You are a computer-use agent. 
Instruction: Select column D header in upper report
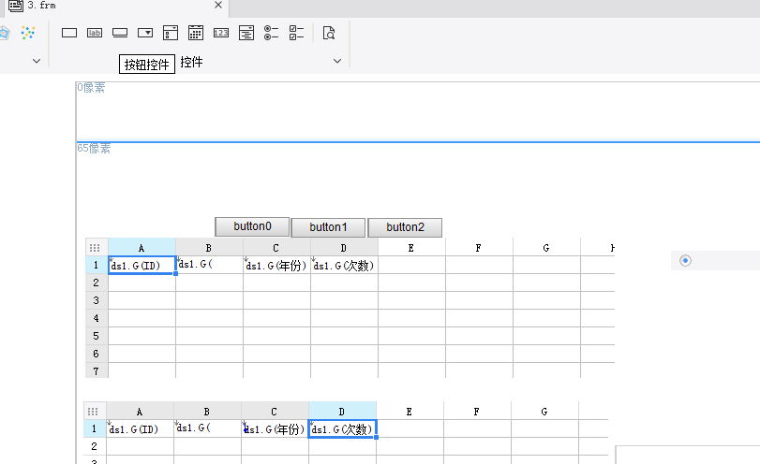coord(344,248)
